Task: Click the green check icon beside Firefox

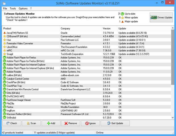Action: coord(5,107)
